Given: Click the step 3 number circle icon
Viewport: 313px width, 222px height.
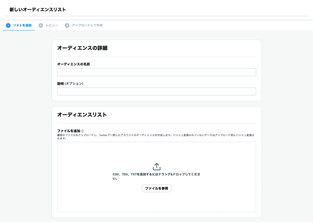Looking at the screenshot, I should pos(67,25).
